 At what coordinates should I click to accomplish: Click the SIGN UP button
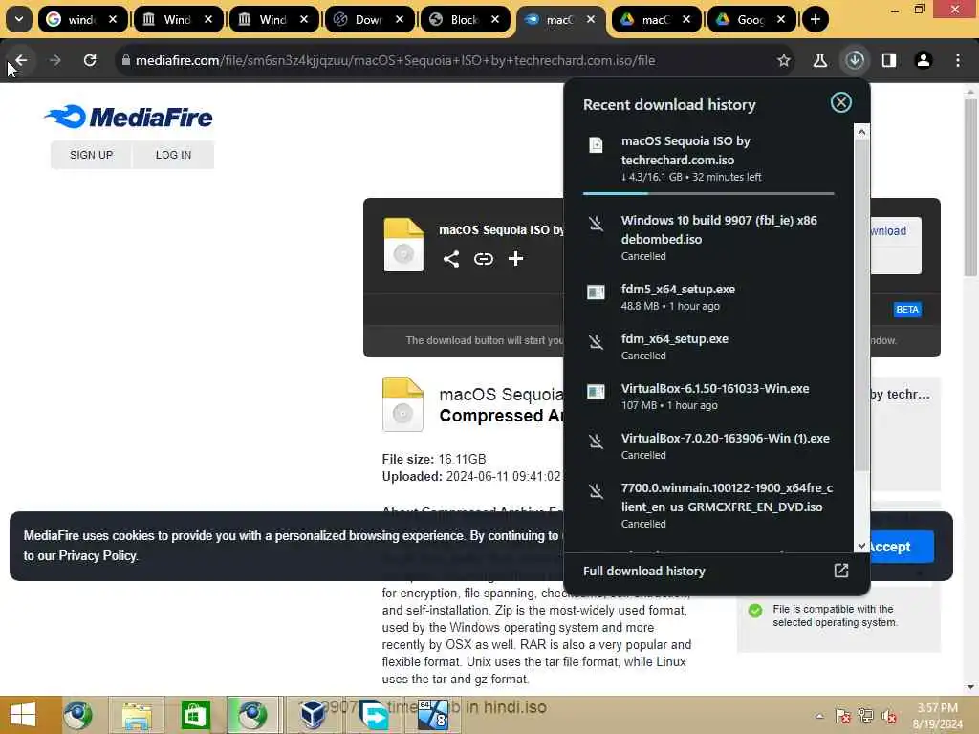pyautogui.click(x=91, y=155)
